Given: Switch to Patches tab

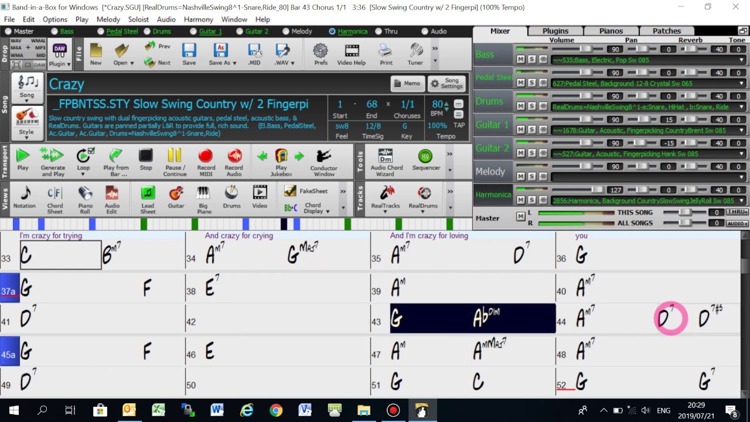Looking at the screenshot, I should (x=667, y=31).
